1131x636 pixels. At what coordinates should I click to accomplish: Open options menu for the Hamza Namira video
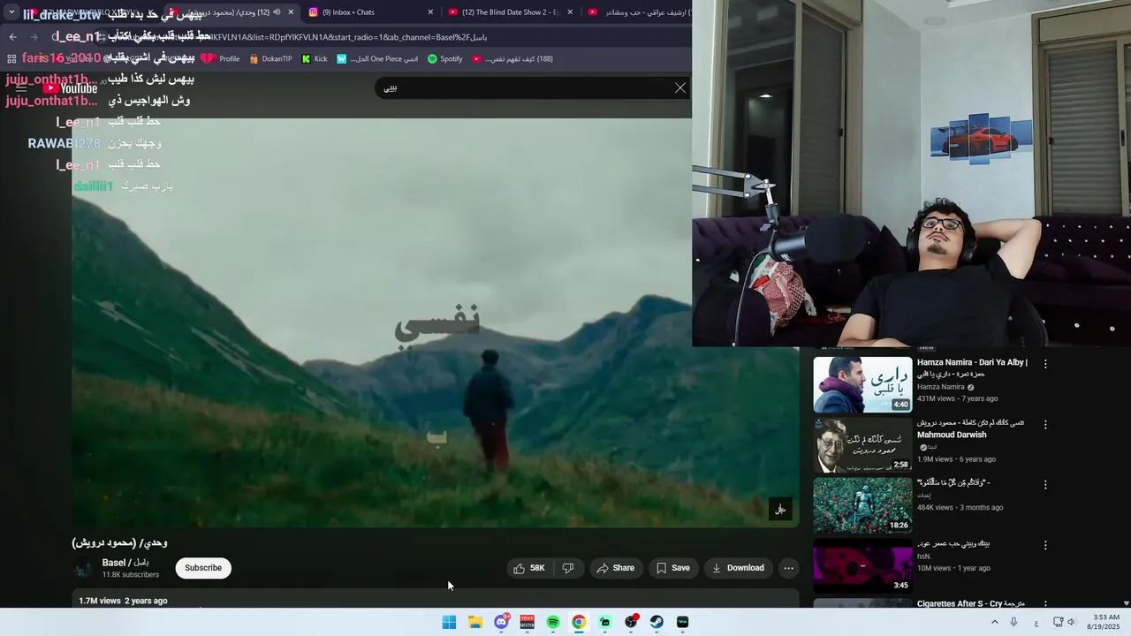(1045, 363)
